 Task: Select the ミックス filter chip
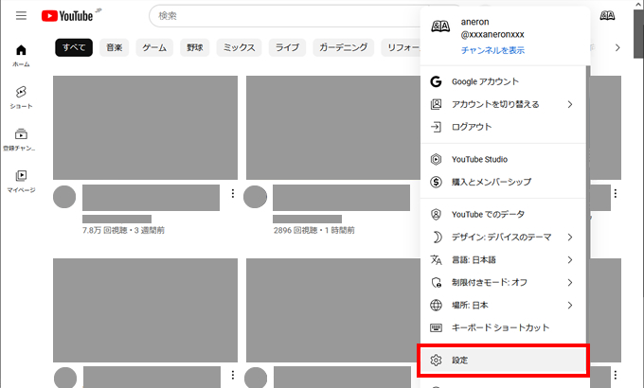click(x=239, y=47)
